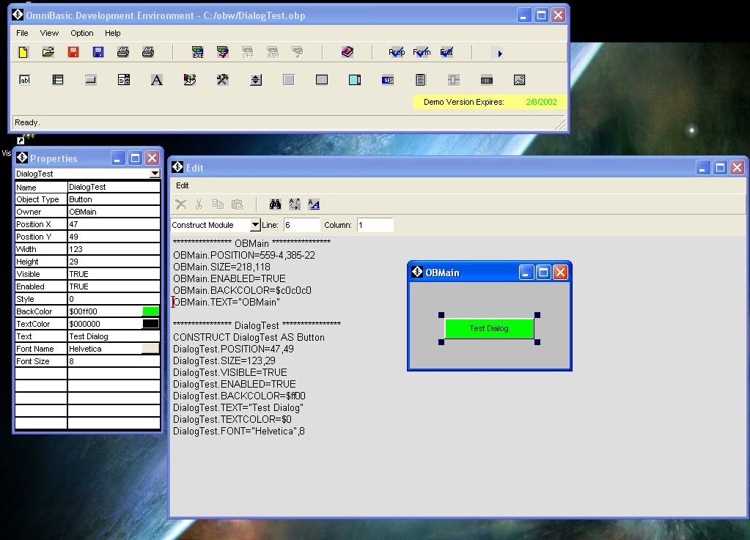The height and width of the screenshot is (540, 750).
Task: Select the push button control tool
Action: [90, 80]
